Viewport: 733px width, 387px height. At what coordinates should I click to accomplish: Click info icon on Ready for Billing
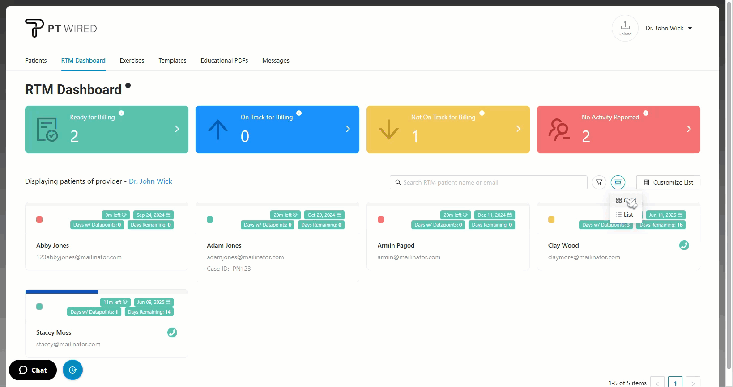121,113
